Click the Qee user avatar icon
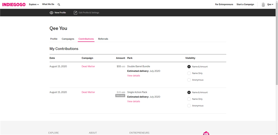The image size is (278, 135). [x=263, y=4]
